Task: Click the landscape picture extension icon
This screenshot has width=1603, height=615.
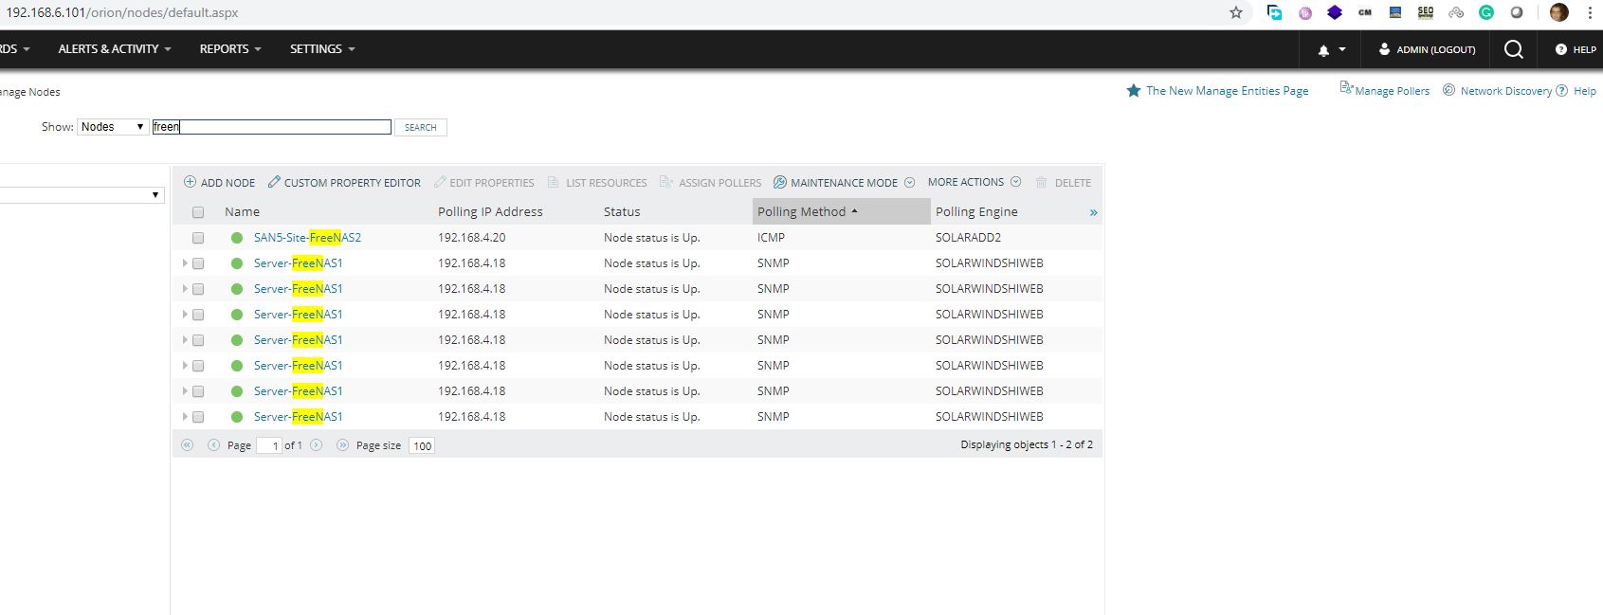Action: (x=1395, y=12)
